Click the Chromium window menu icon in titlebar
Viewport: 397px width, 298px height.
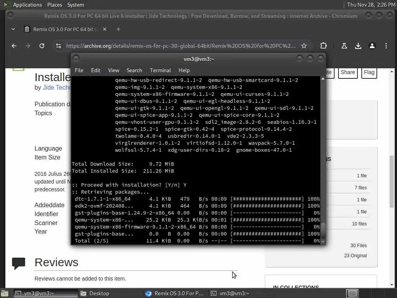click(x=10, y=16)
